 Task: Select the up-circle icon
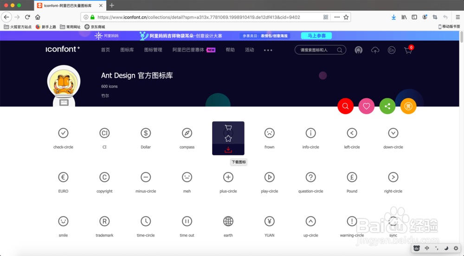click(311, 221)
